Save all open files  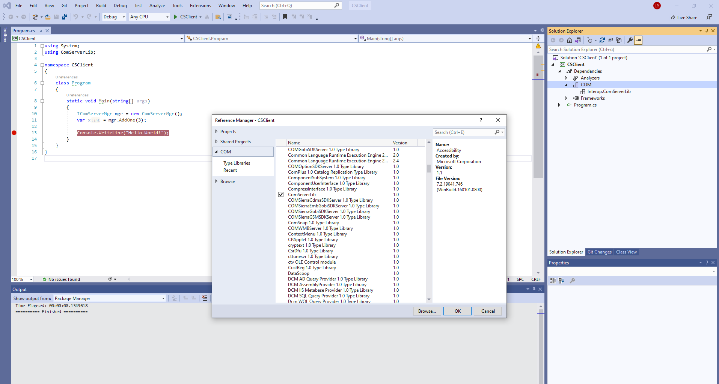coord(64,17)
